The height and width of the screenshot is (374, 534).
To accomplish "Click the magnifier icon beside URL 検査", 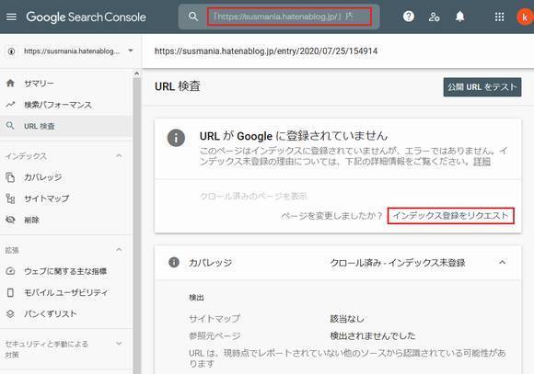I will [10, 126].
